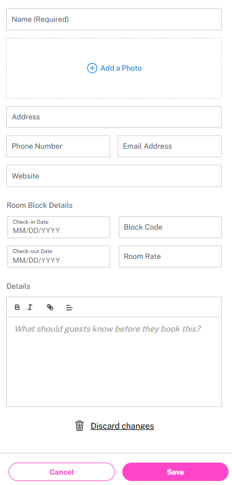The image size is (232, 485).
Task: Select the Address input field
Action: click(x=114, y=117)
